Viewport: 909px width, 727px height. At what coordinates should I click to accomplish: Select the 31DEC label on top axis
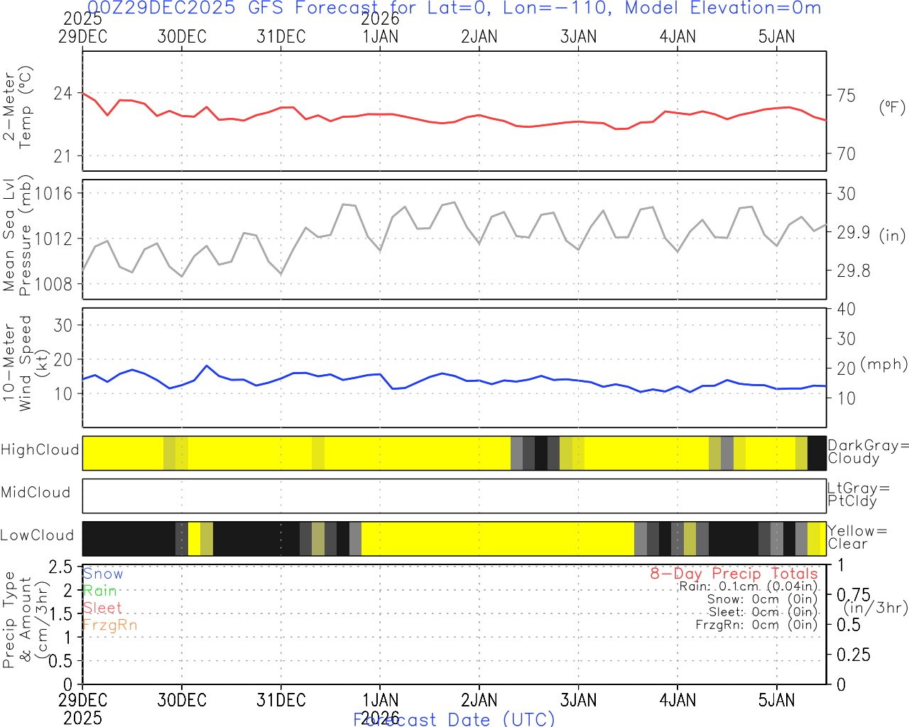pos(281,37)
